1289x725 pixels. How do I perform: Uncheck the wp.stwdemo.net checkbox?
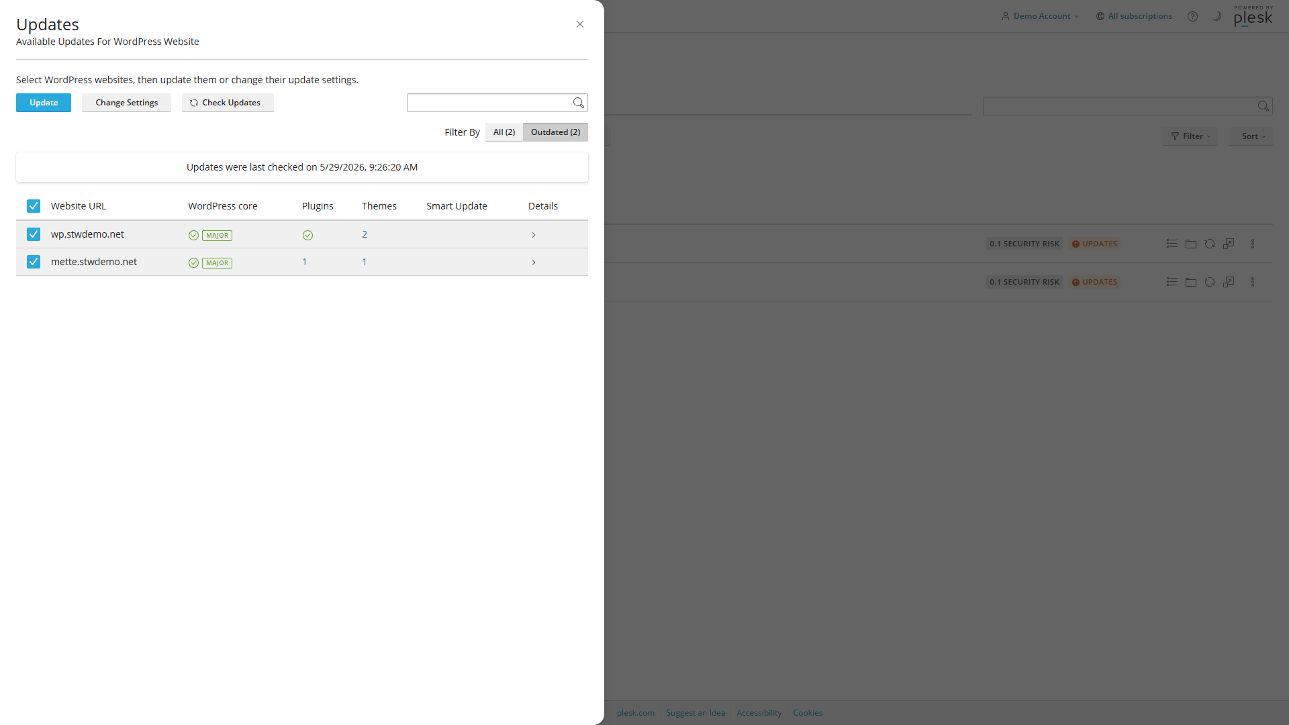[x=34, y=234]
